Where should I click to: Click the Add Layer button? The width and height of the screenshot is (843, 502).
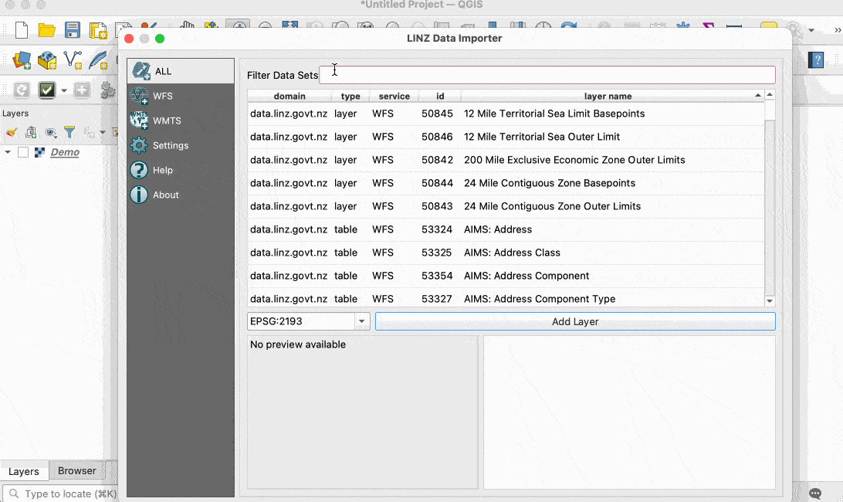click(x=575, y=321)
